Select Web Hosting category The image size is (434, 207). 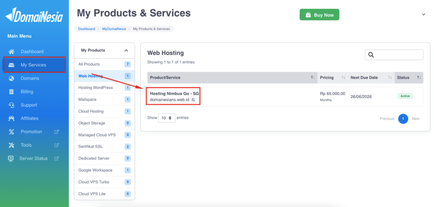pos(104,76)
